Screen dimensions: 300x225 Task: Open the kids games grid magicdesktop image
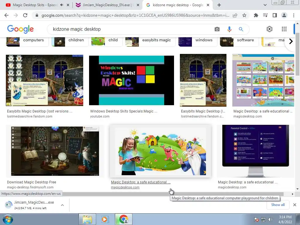[263, 80]
